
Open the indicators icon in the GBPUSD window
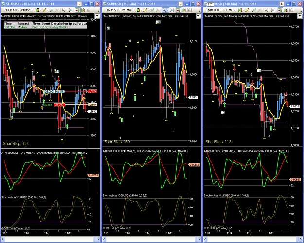point(184,10)
